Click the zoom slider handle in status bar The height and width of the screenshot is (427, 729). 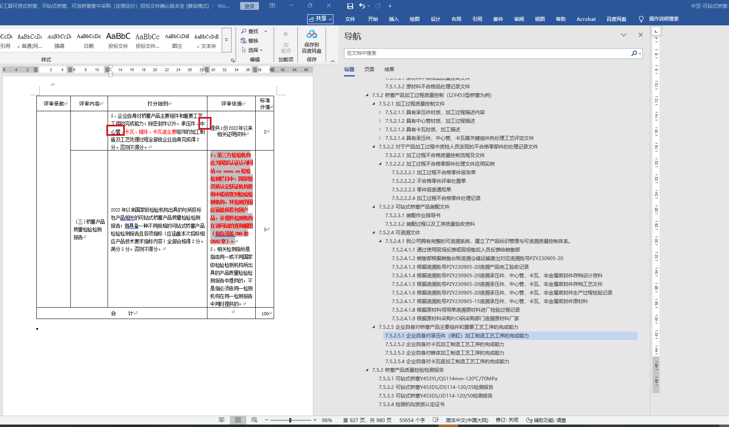290,420
